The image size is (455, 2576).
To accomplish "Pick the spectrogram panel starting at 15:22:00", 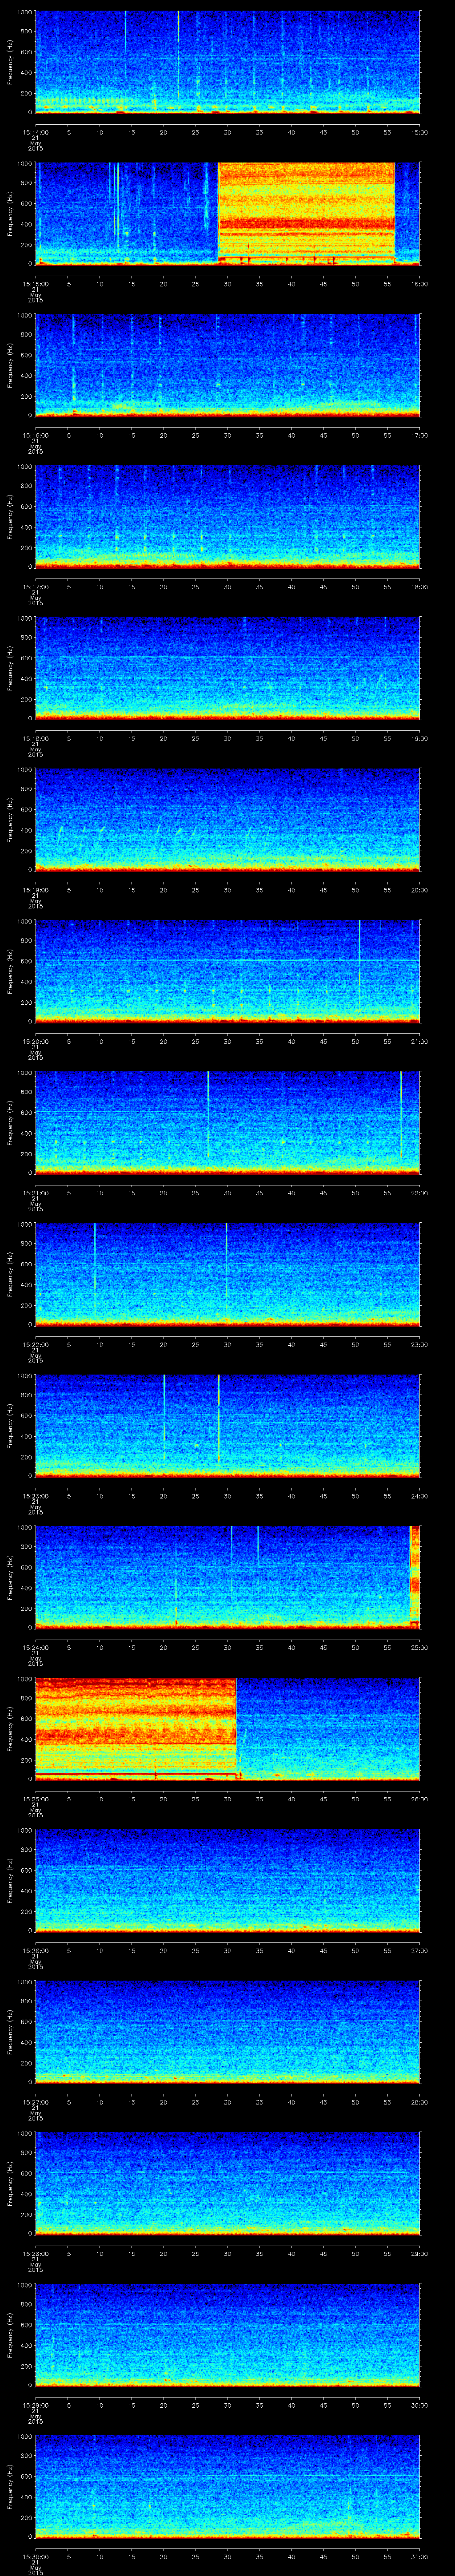I will click(x=227, y=1275).
